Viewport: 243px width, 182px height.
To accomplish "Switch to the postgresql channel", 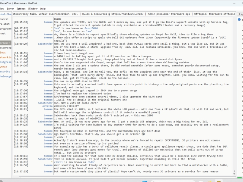I will tap(6, 62).
